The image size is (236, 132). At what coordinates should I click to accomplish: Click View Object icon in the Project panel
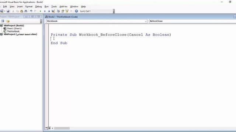(x=3, y=21)
